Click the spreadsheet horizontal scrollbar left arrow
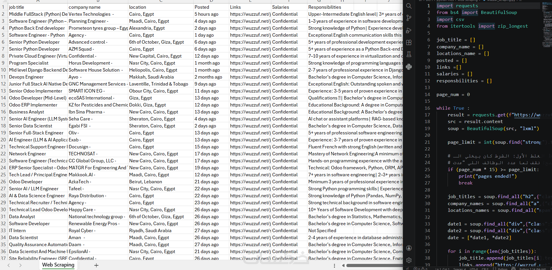This screenshot has height=270, width=552. coord(343,265)
